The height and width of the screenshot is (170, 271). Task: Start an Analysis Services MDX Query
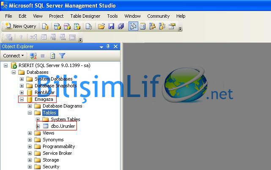[x=57, y=27]
